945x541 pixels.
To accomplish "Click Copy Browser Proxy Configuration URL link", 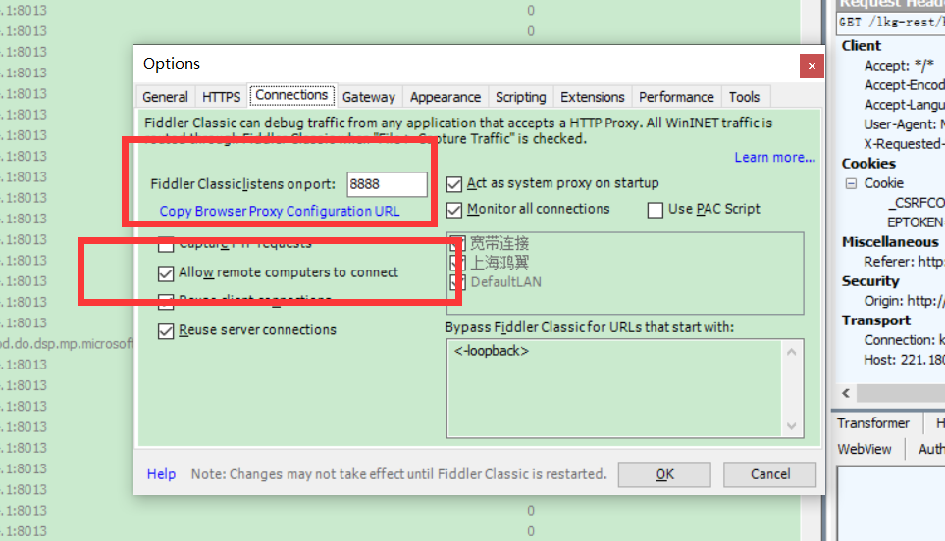I will pos(279,212).
